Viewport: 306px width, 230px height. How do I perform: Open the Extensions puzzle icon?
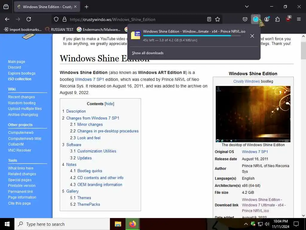click(277, 19)
